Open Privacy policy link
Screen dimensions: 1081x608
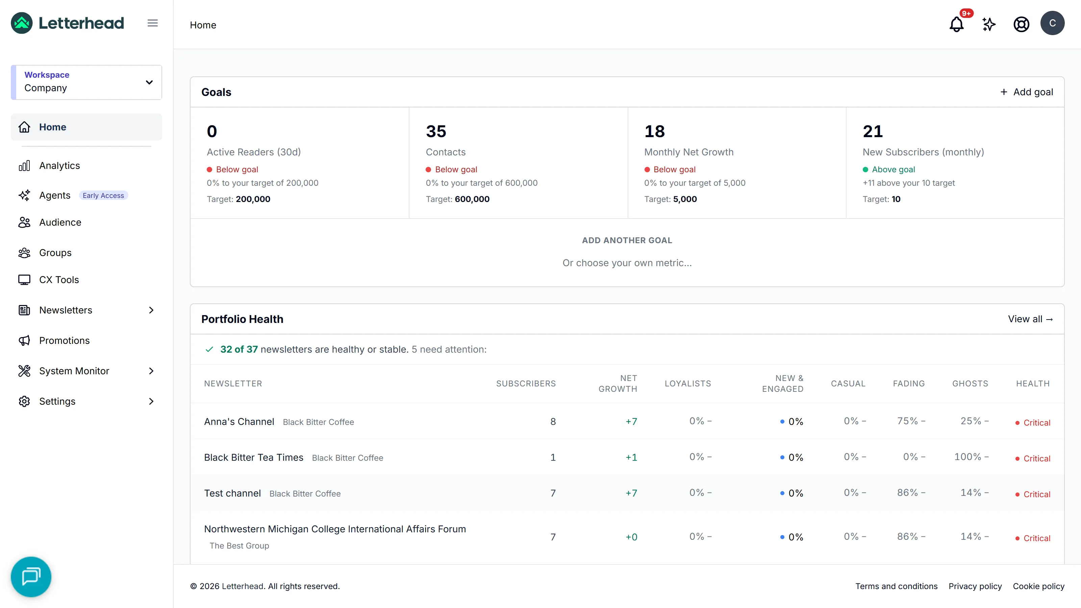(x=975, y=586)
